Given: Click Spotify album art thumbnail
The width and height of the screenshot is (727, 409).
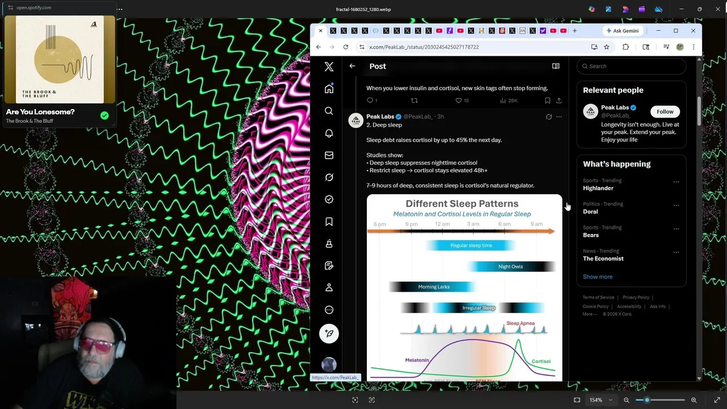Looking at the screenshot, I should pyautogui.click(x=60, y=60).
